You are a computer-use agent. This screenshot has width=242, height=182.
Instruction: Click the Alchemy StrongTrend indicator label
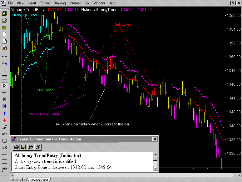(99, 10)
